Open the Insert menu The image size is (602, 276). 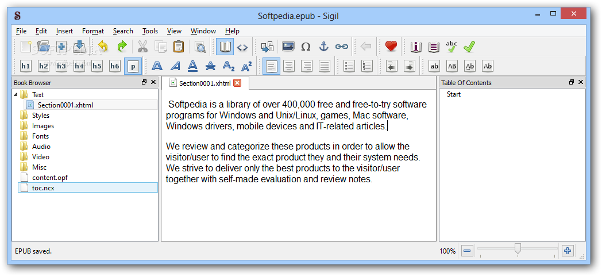[x=64, y=31]
